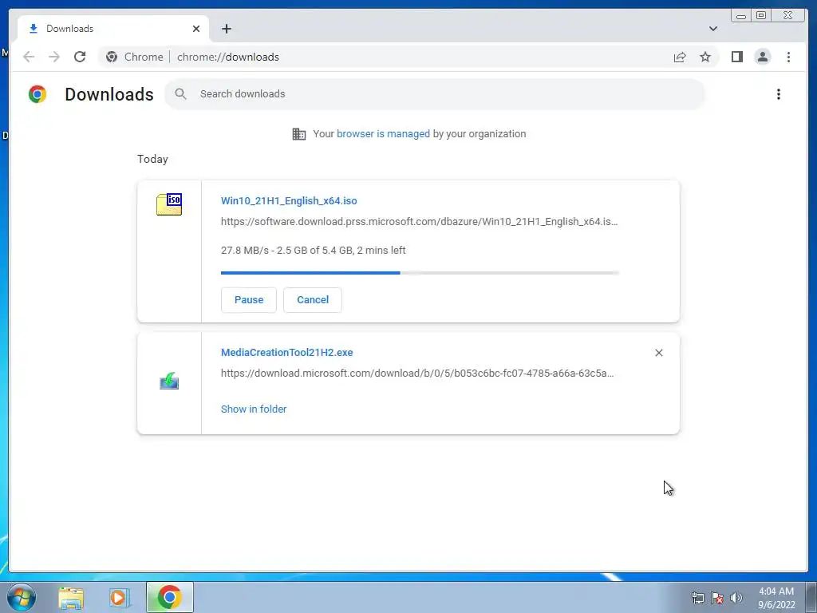
Task: Click the download icon on the Downloads tab
Action: [x=34, y=29]
